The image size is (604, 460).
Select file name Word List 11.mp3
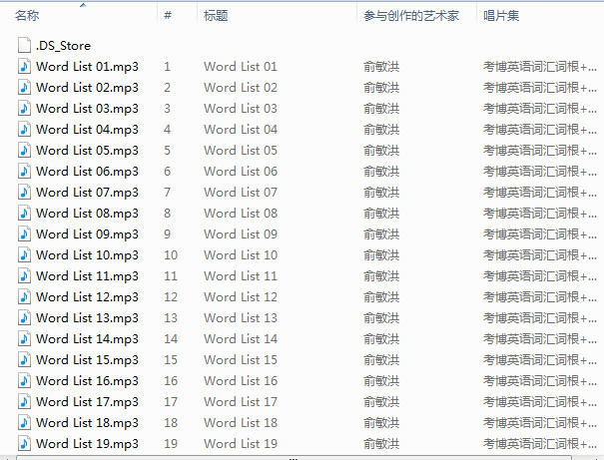click(x=87, y=276)
